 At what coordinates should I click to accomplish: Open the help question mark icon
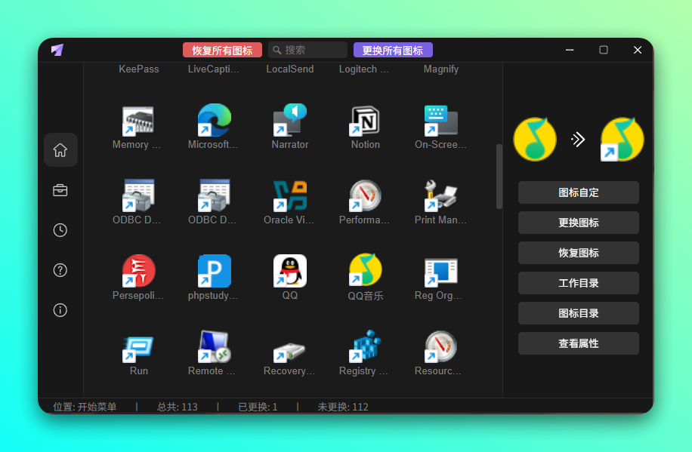[x=60, y=270]
